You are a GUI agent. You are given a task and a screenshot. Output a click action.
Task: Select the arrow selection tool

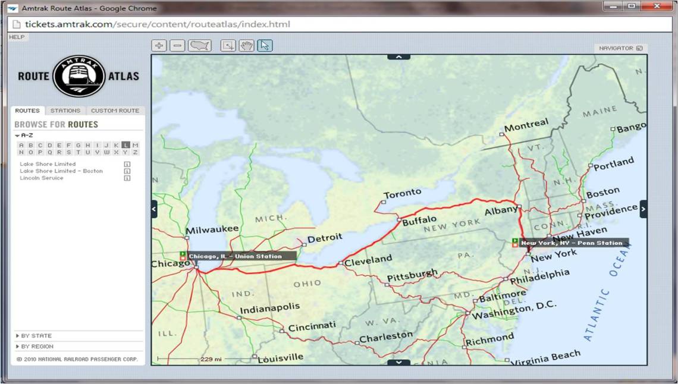(263, 45)
